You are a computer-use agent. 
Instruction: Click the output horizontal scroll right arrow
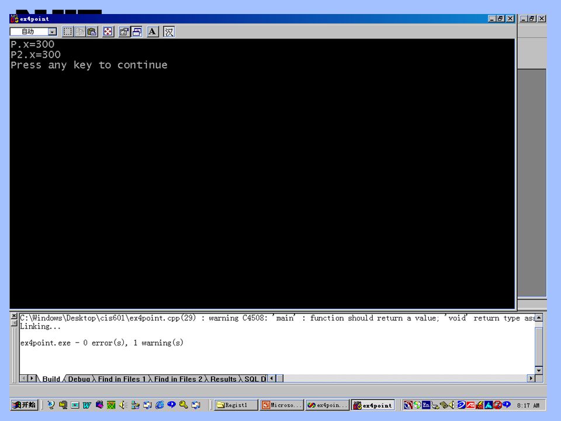pyautogui.click(x=531, y=378)
